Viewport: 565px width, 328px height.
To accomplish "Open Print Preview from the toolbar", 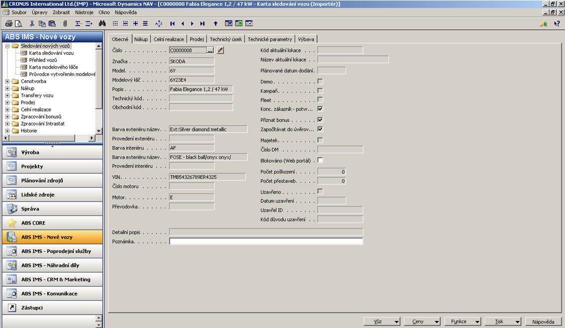I will click(18, 24).
